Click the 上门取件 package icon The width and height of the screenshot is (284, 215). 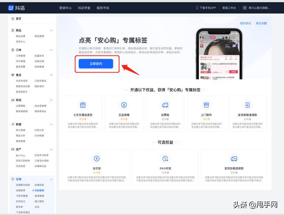tap(206, 105)
